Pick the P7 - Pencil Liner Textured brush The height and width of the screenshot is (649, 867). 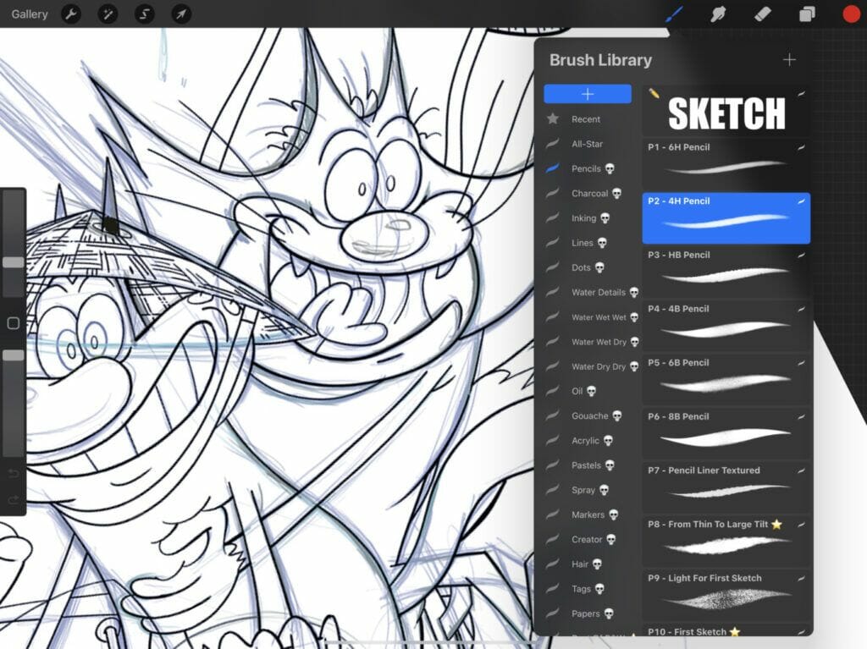point(726,487)
